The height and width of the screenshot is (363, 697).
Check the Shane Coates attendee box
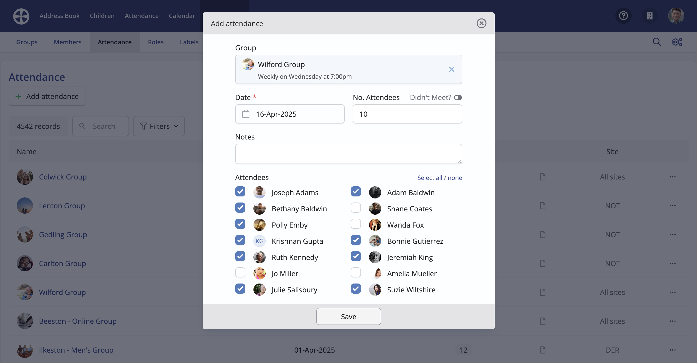[x=356, y=208]
